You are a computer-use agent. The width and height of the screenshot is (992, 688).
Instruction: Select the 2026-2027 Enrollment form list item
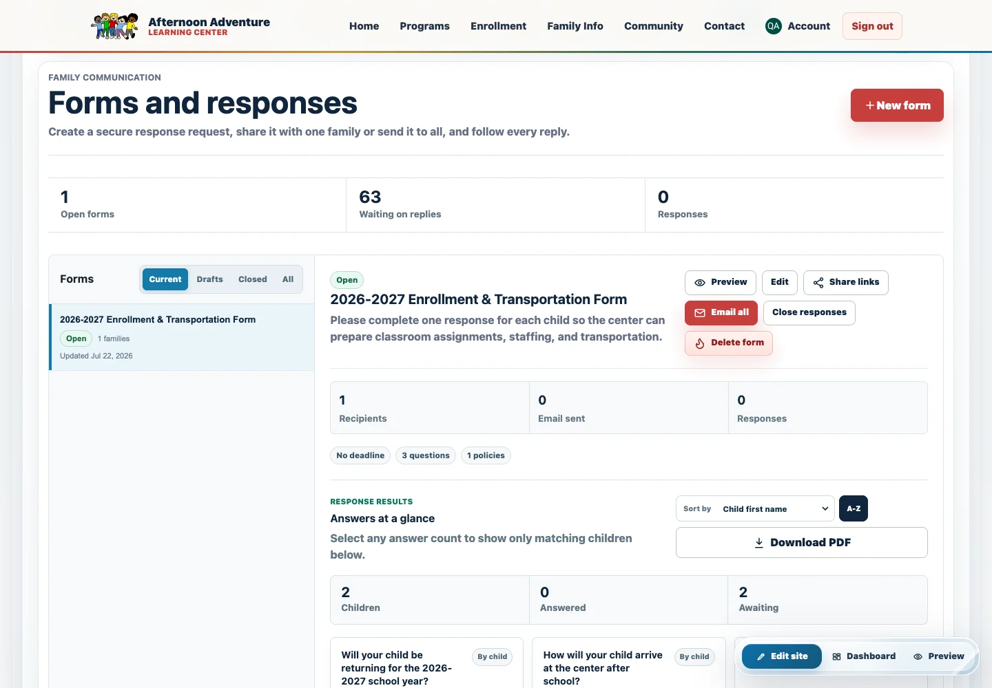[x=182, y=337]
